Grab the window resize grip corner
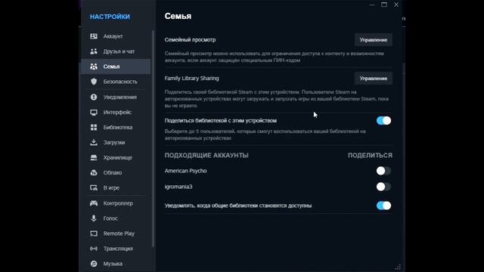 pos(399,267)
